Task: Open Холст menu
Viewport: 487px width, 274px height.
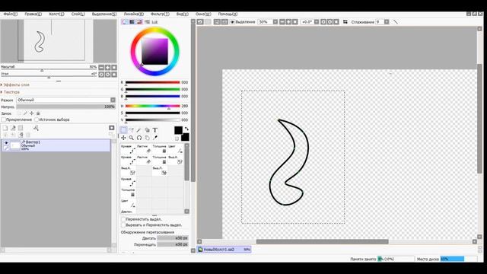Action: [56, 14]
